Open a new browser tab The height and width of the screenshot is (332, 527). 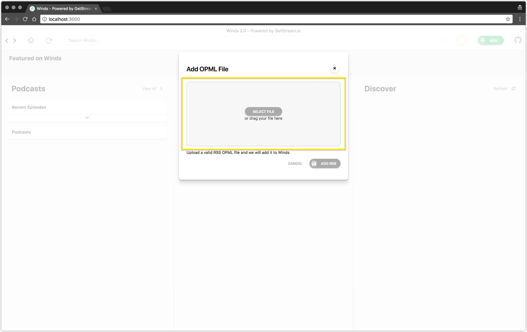pyautogui.click(x=107, y=9)
